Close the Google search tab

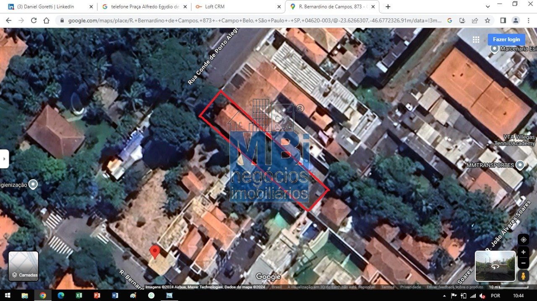pyautogui.click(x=185, y=7)
